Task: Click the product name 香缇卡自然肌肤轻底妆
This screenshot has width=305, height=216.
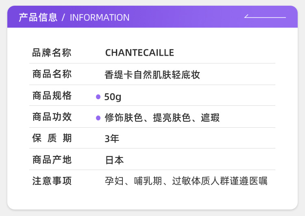Action: (x=152, y=75)
